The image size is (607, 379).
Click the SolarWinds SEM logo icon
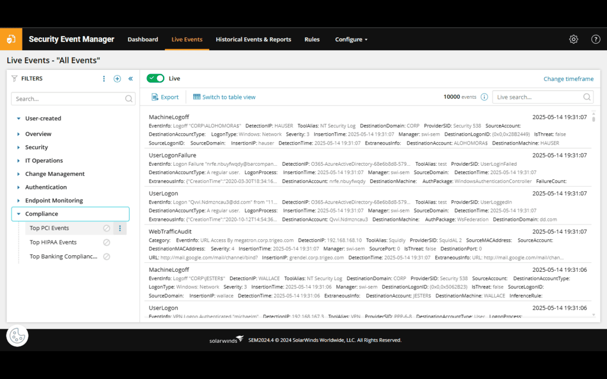tap(12, 39)
